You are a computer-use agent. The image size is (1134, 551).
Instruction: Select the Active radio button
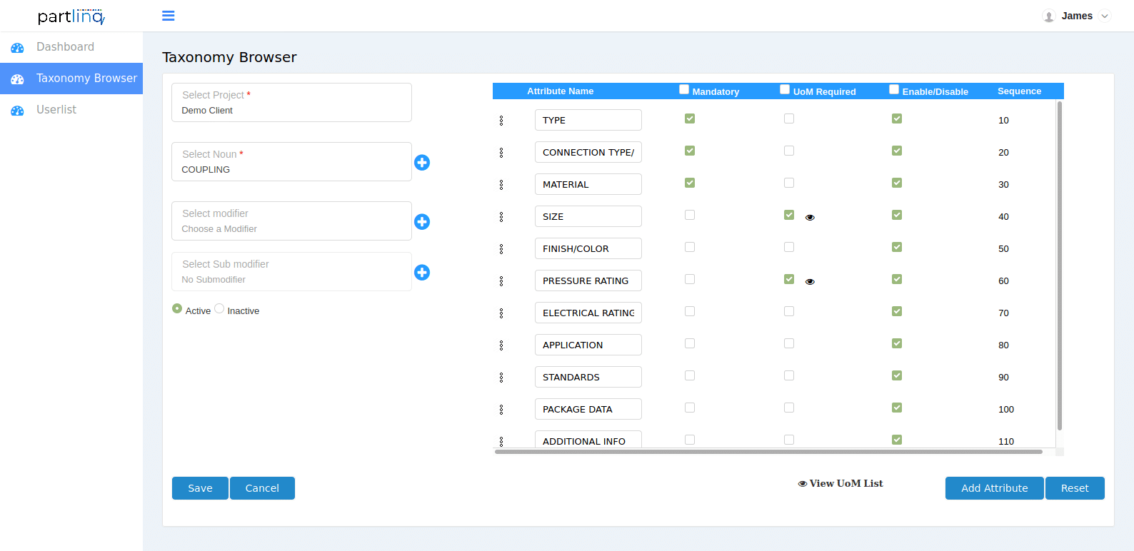pos(177,308)
